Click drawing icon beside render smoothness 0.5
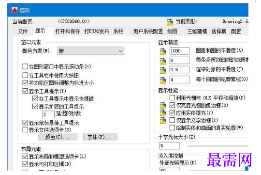Screen dimensions: 261x175 coord(163,70)
